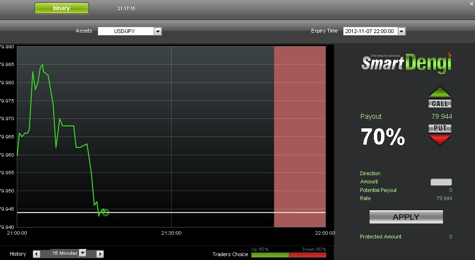Click the 21:00:00 time axis label
Viewport: 475px width, 260px height.
click(x=17, y=233)
